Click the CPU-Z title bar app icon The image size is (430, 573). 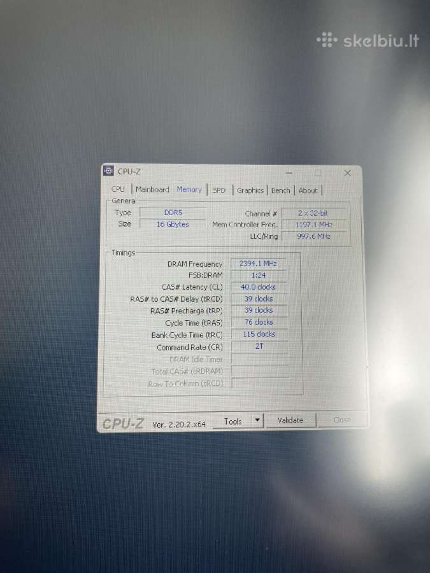(x=108, y=171)
